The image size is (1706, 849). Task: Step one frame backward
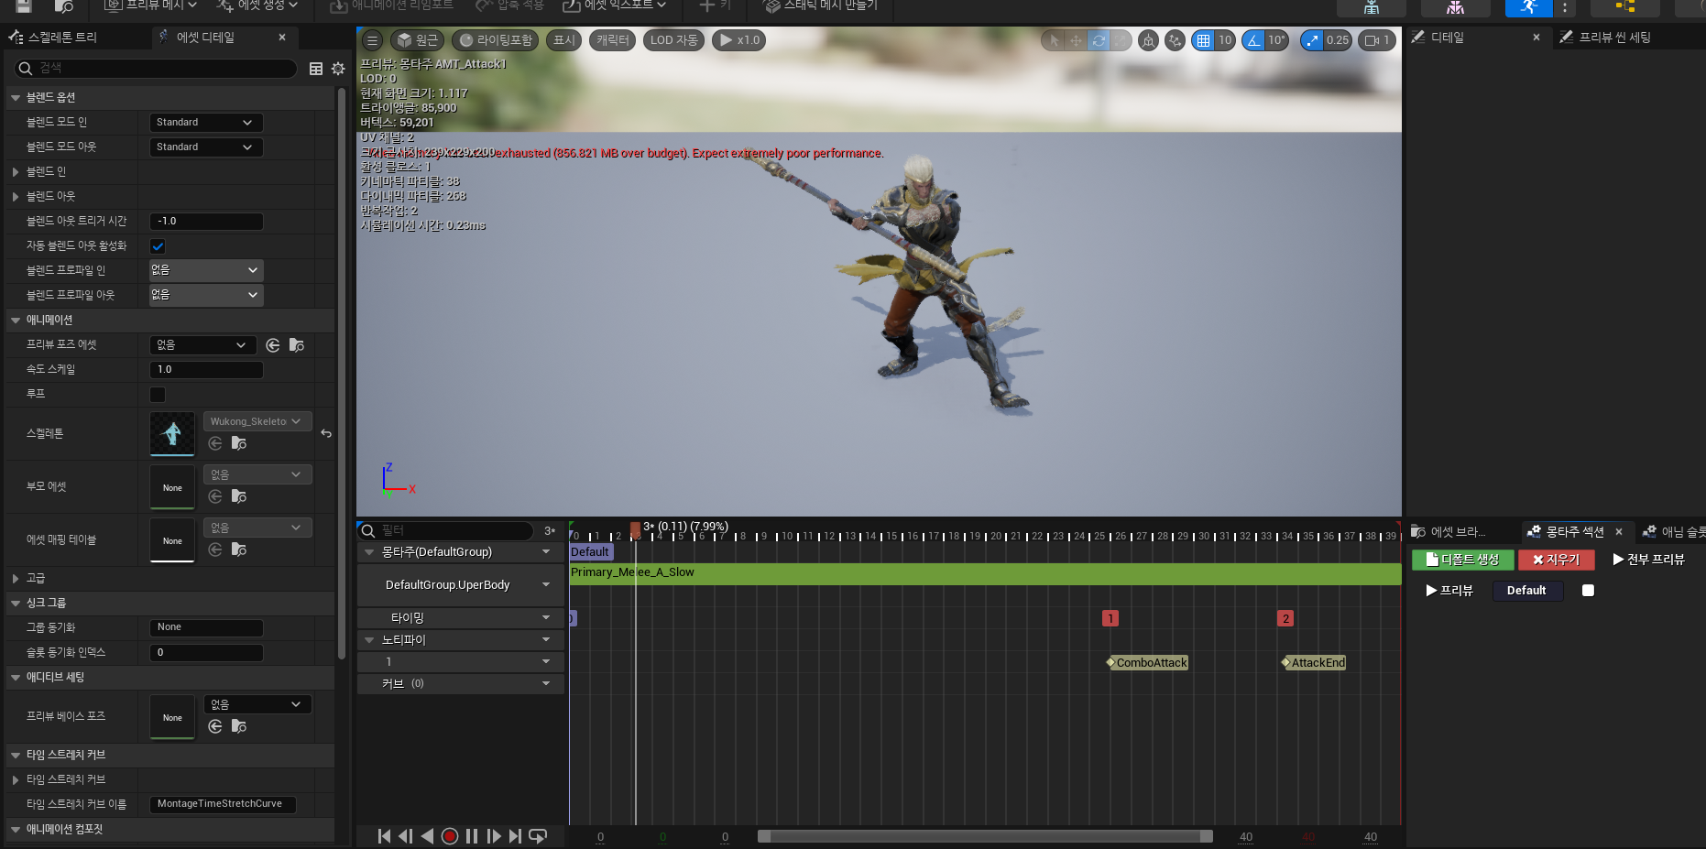[x=406, y=836]
